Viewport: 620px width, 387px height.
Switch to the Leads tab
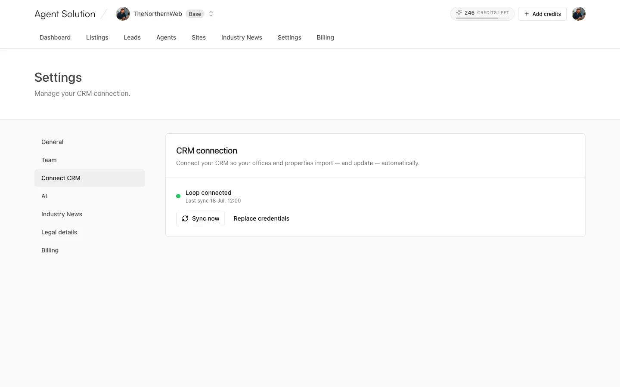click(x=132, y=37)
